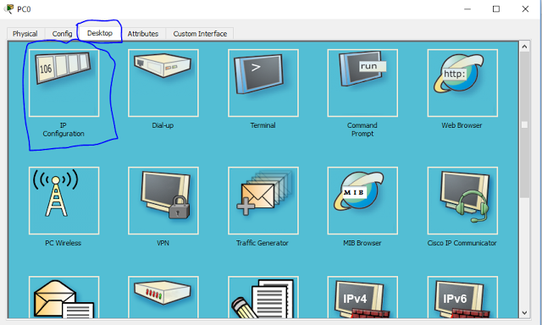Click the 'Cisco IP Communicator' label
The image size is (542, 325).
[462, 243]
